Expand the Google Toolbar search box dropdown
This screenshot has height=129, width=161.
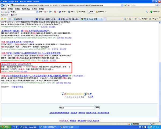pos(37,12)
